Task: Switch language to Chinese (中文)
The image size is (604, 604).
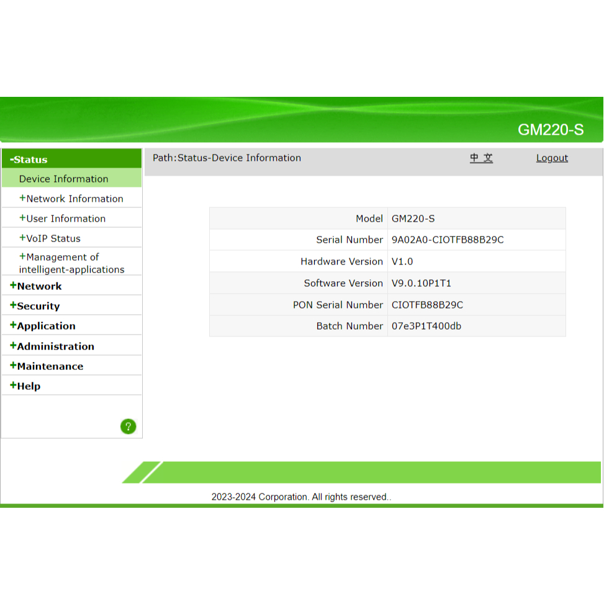Action: [x=481, y=158]
